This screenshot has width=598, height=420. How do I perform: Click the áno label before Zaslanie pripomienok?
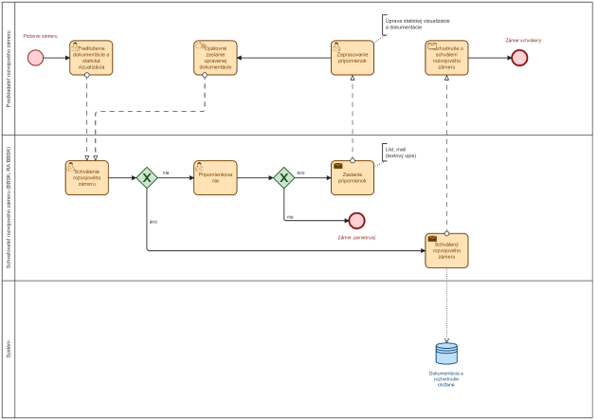coord(300,173)
